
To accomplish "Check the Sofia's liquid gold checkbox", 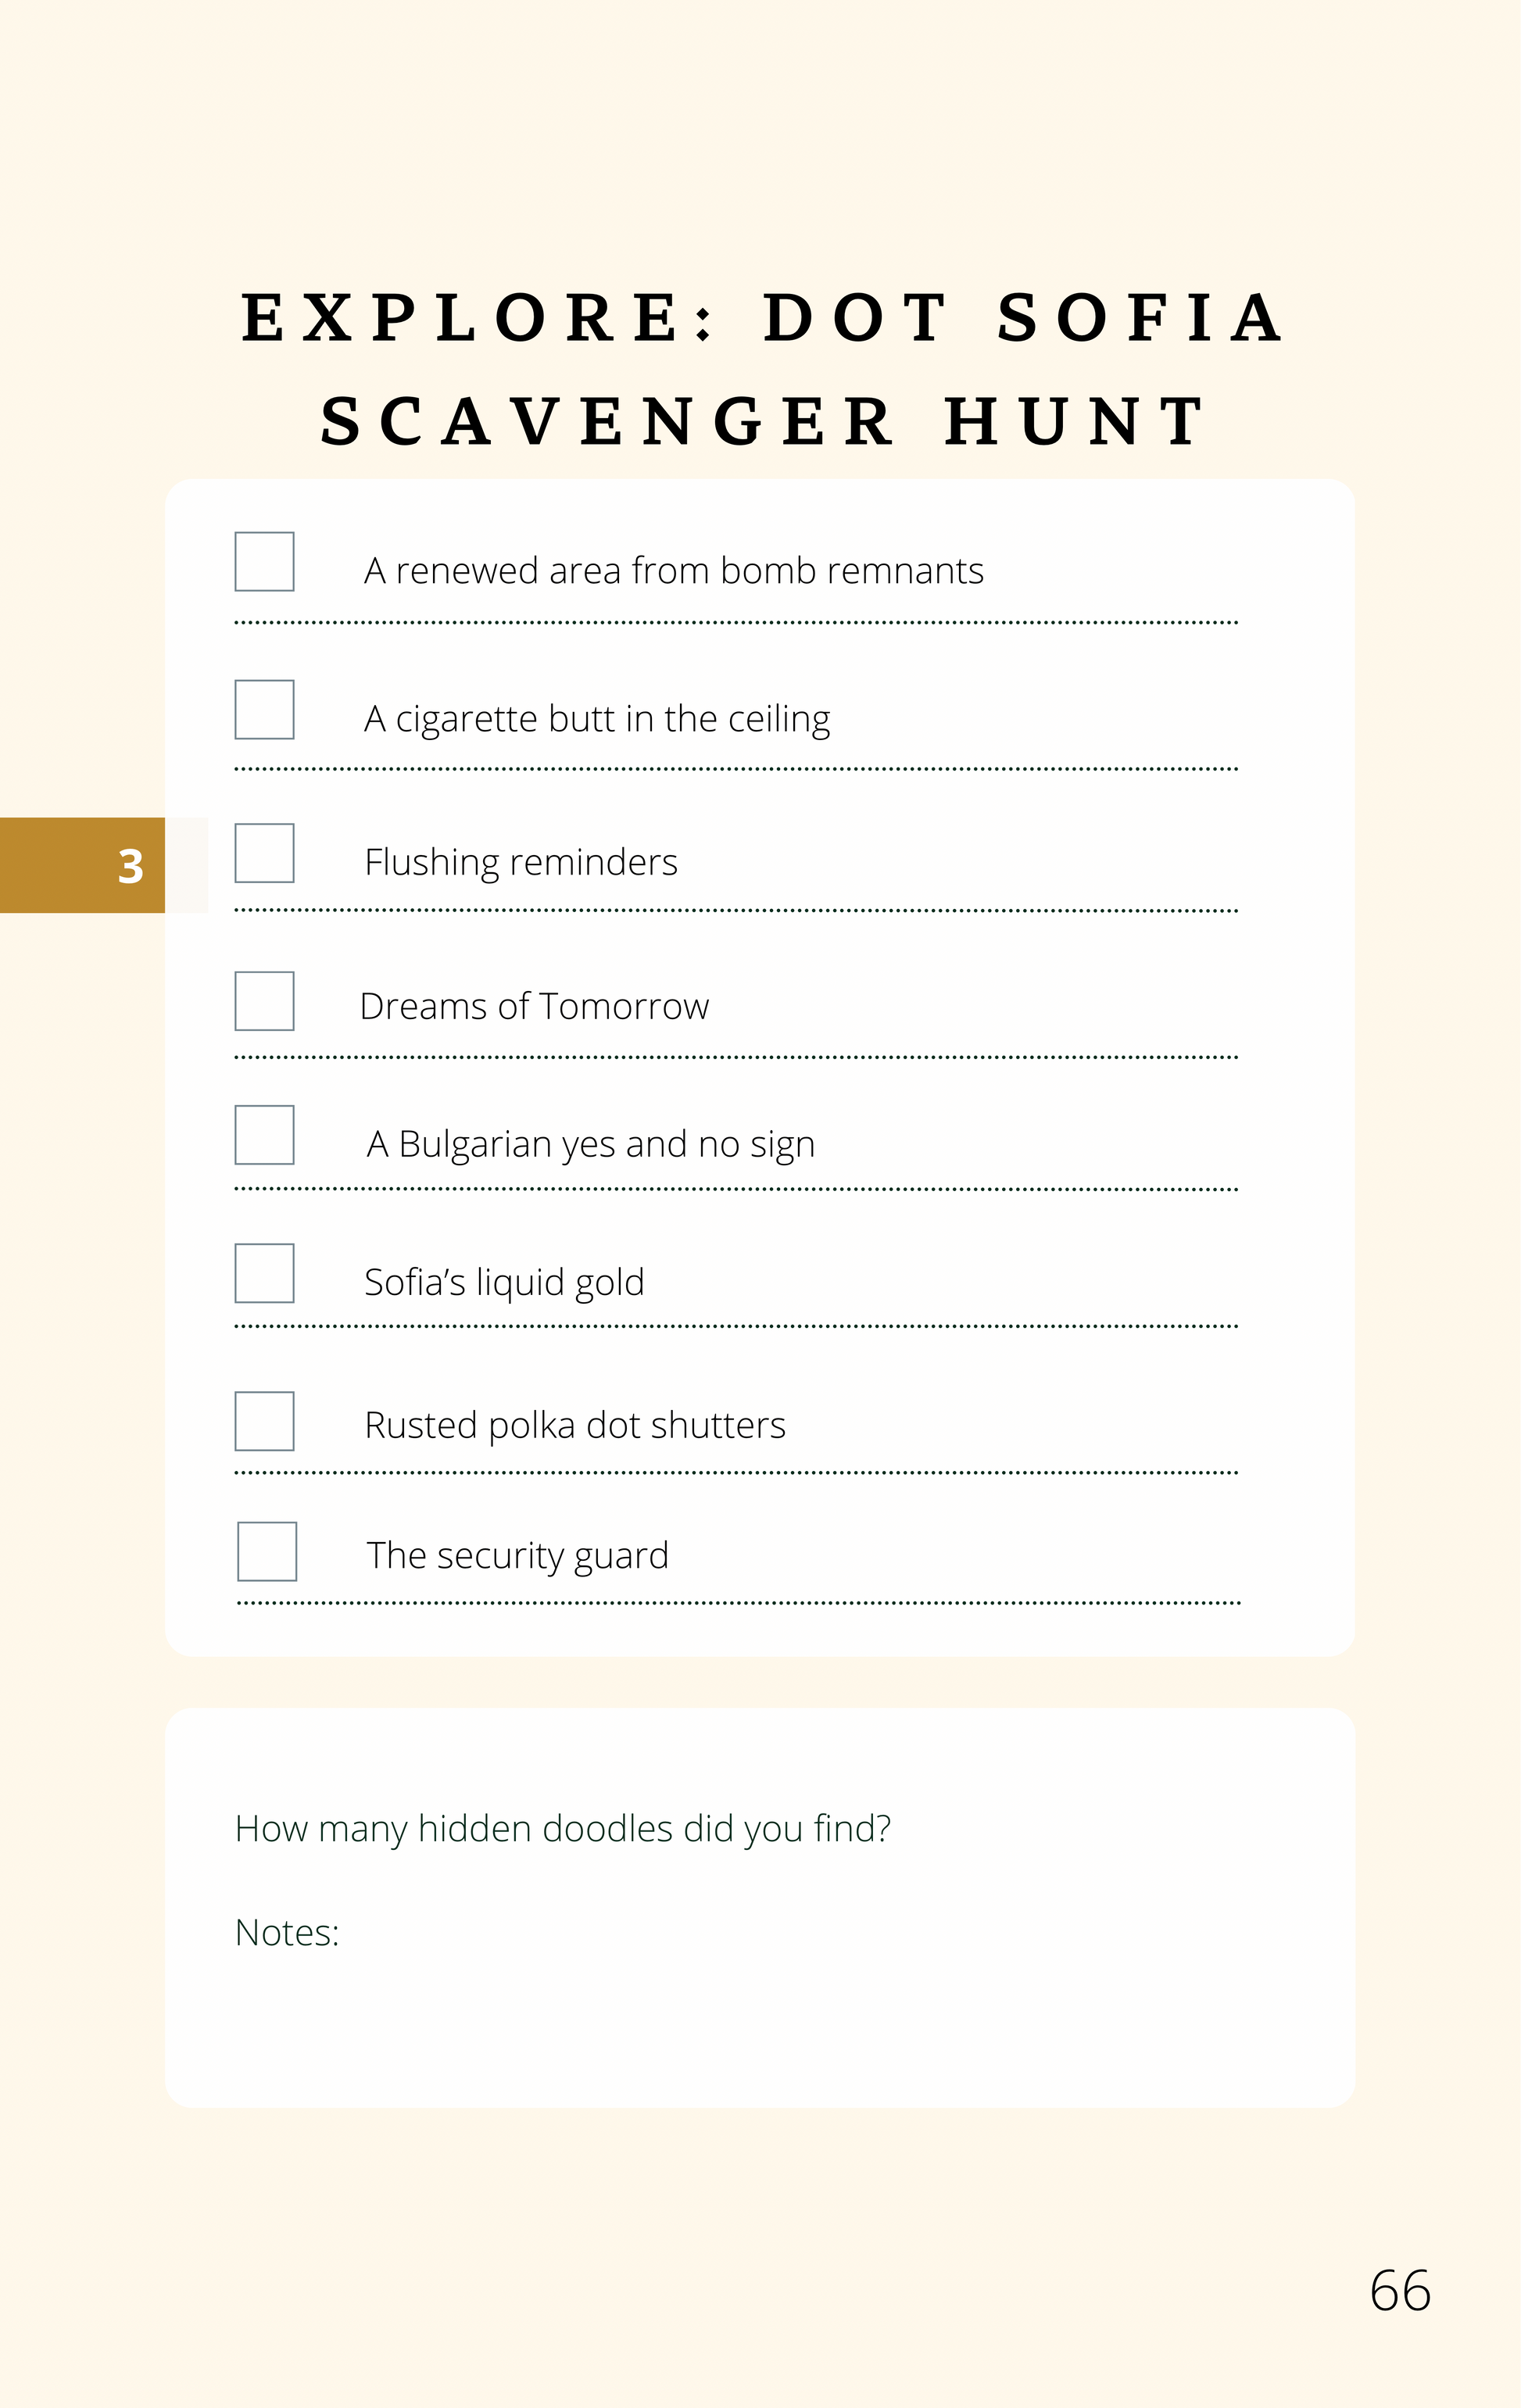I will (x=264, y=1273).
